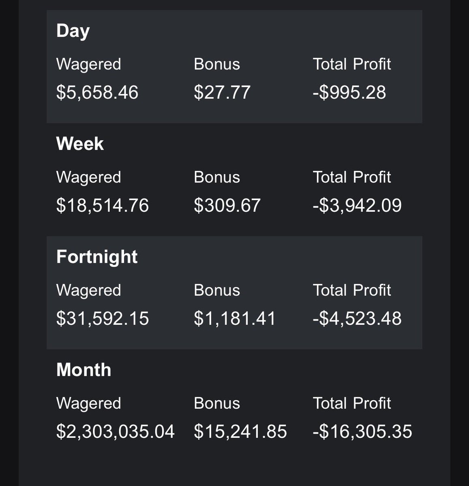Click the Fortnight wagered amount $31,592.15
The image size is (469, 486).
coord(103,318)
